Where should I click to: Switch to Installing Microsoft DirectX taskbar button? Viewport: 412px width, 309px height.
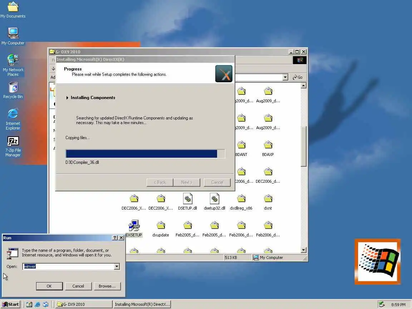[x=142, y=304]
